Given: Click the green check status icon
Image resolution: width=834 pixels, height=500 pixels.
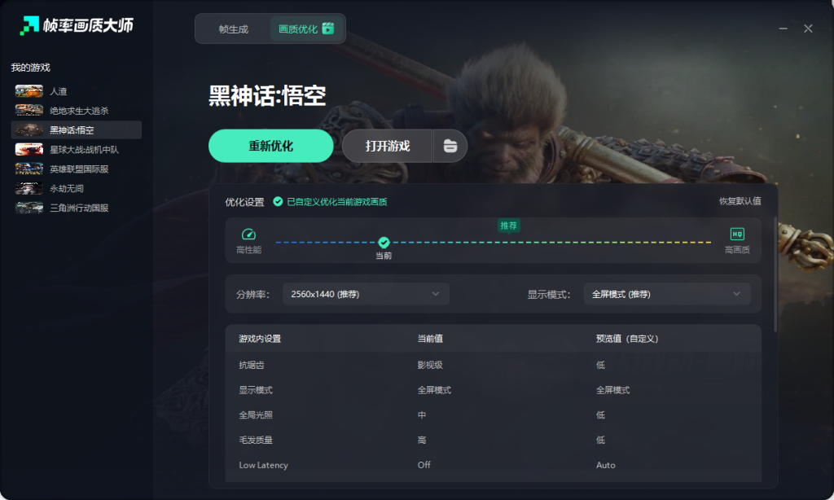Looking at the screenshot, I should pyautogui.click(x=278, y=202).
